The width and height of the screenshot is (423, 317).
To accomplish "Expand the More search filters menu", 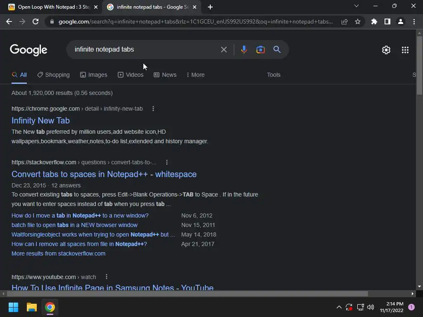I will tap(195, 75).
